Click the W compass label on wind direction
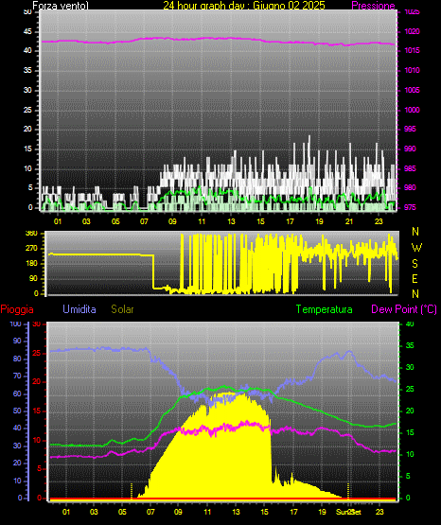The image size is (441, 525). tap(416, 248)
